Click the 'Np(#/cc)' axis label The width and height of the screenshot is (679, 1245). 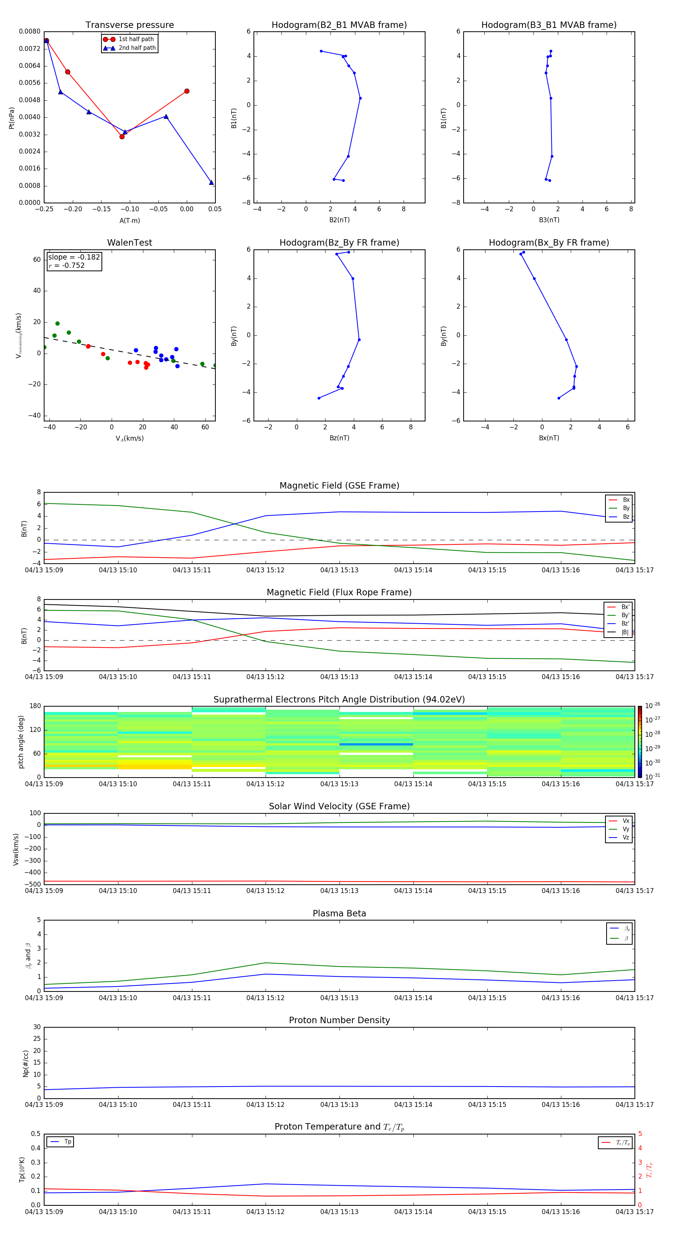(x=26, y=1063)
